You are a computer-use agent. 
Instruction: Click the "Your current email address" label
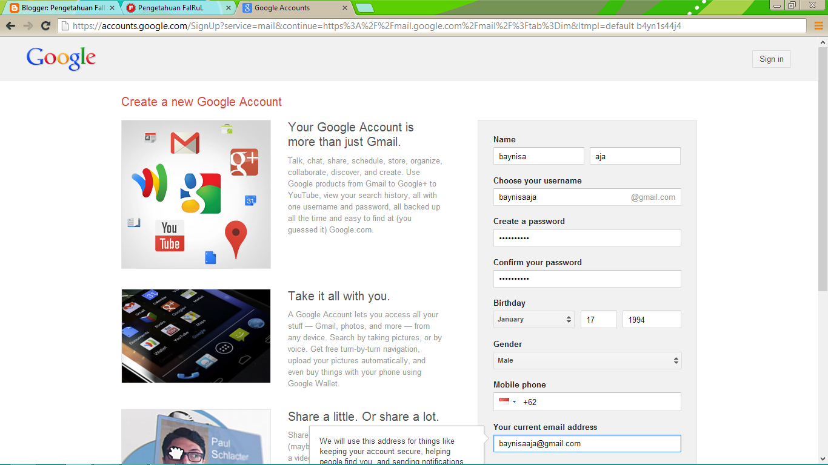545,427
